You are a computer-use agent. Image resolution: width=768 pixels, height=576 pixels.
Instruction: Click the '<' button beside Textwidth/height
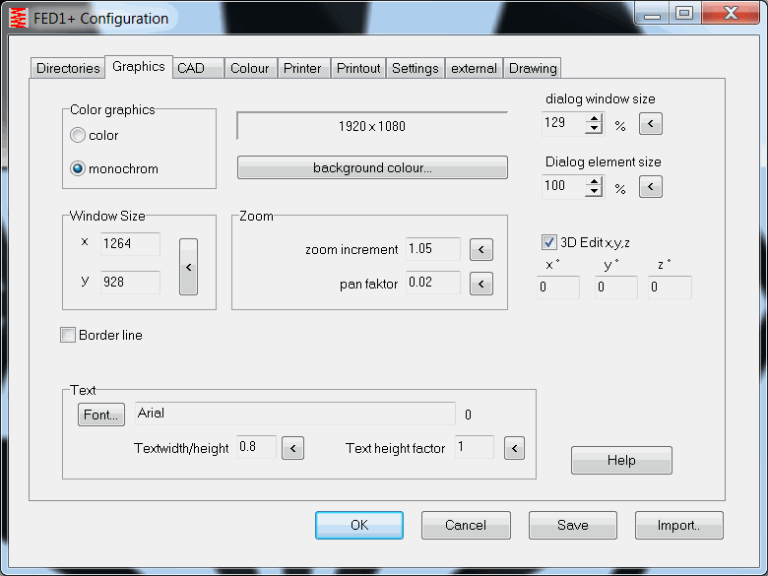pos(292,449)
